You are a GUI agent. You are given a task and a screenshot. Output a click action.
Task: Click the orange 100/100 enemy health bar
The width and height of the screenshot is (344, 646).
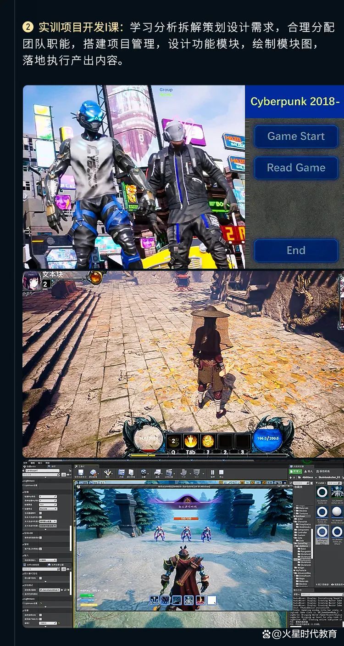(x=186, y=518)
